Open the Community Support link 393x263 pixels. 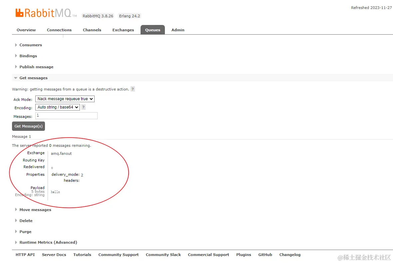pyautogui.click(x=119, y=255)
